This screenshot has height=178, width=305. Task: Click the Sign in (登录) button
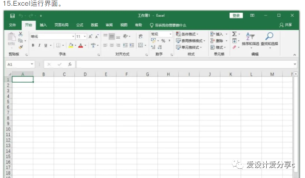pos(236,15)
